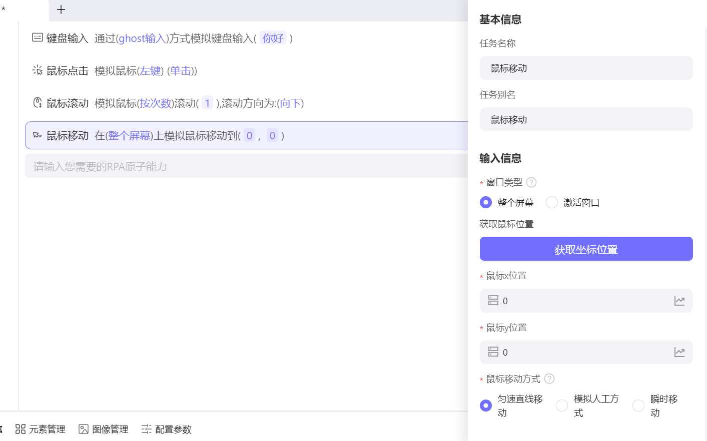The height and width of the screenshot is (441, 707).
Task: Open variable picker for mouse y position
Action: [x=679, y=352]
